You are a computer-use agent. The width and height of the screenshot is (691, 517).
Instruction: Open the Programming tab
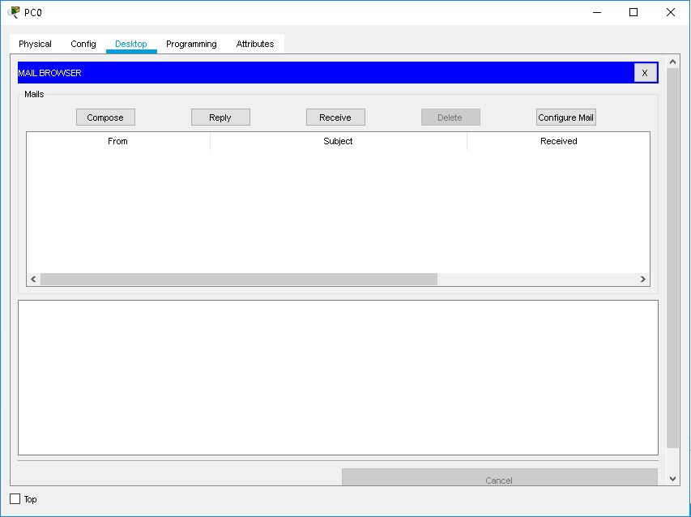point(190,44)
